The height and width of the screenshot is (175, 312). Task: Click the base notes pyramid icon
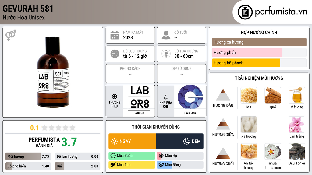point(223,153)
